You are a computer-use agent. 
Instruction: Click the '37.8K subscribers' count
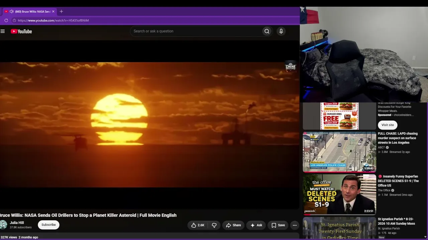click(x=20, y=228)
